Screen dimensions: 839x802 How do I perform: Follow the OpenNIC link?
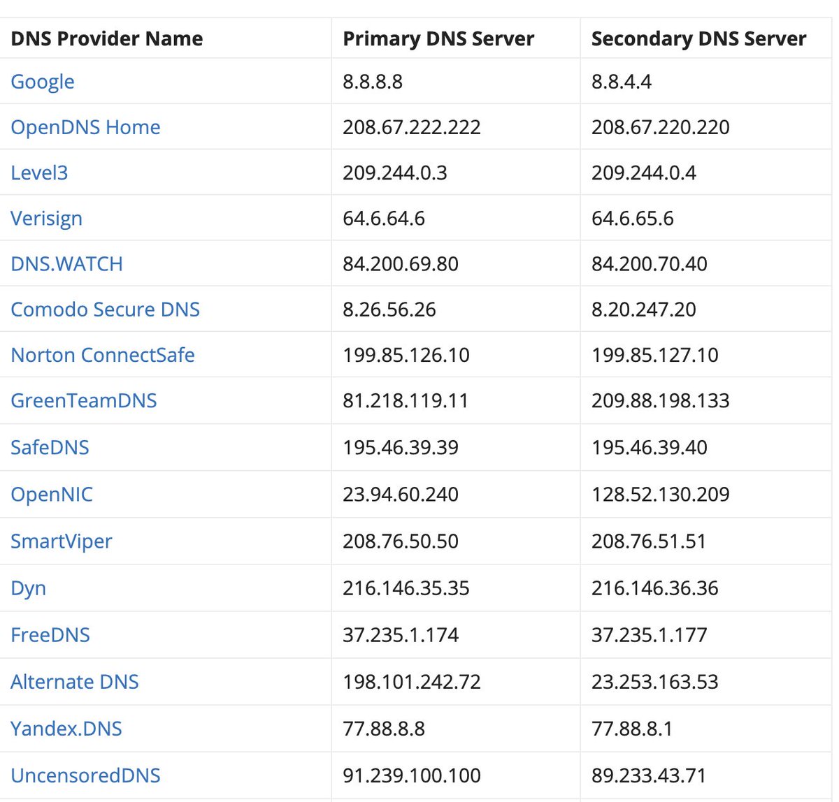(52, 494)
